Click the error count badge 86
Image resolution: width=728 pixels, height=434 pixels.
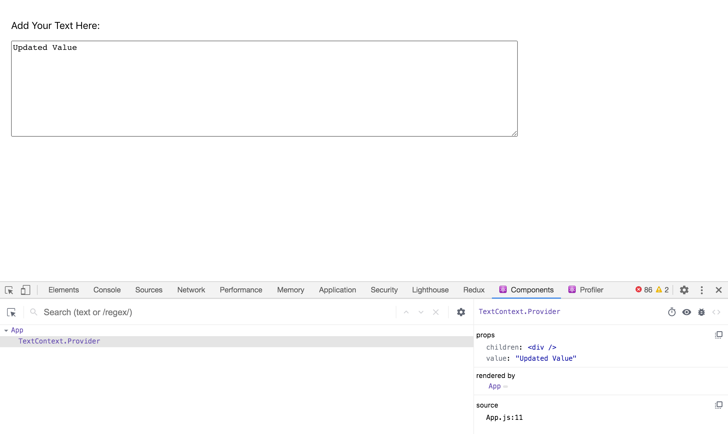(644, 290)
